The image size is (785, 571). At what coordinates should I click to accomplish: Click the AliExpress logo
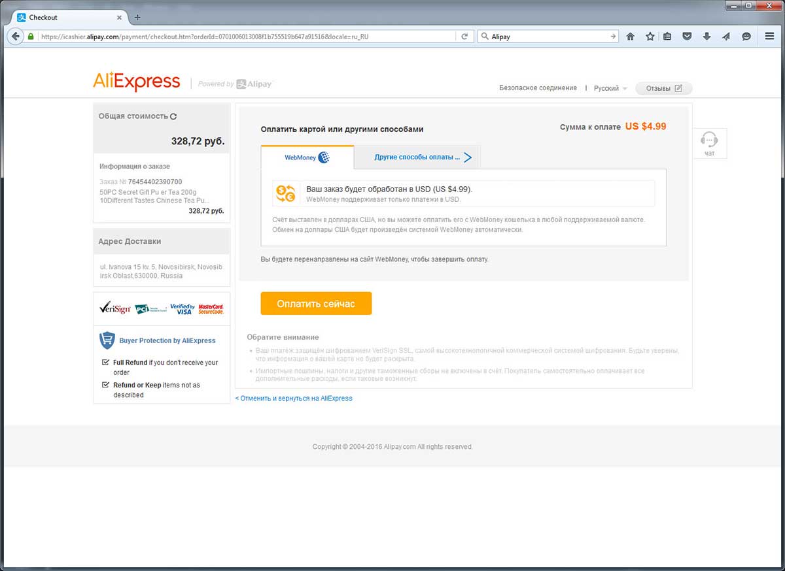coord(137,82)
